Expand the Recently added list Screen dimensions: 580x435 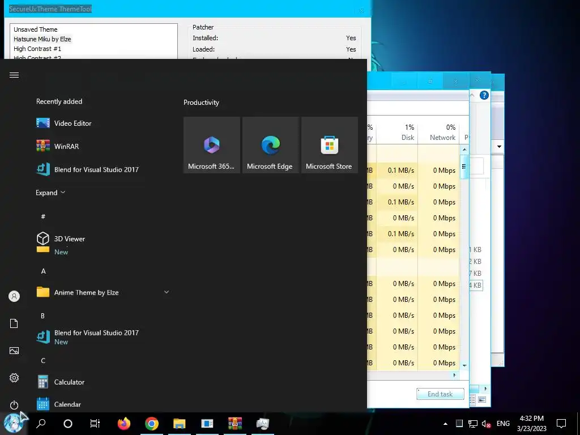click(x=50, y=193)
